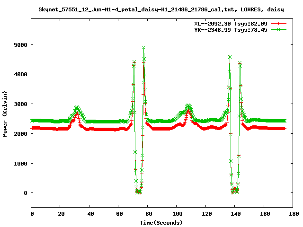Click the XL--2092.30 Tsys:82.09 legend entry

(x=231, y=24)
